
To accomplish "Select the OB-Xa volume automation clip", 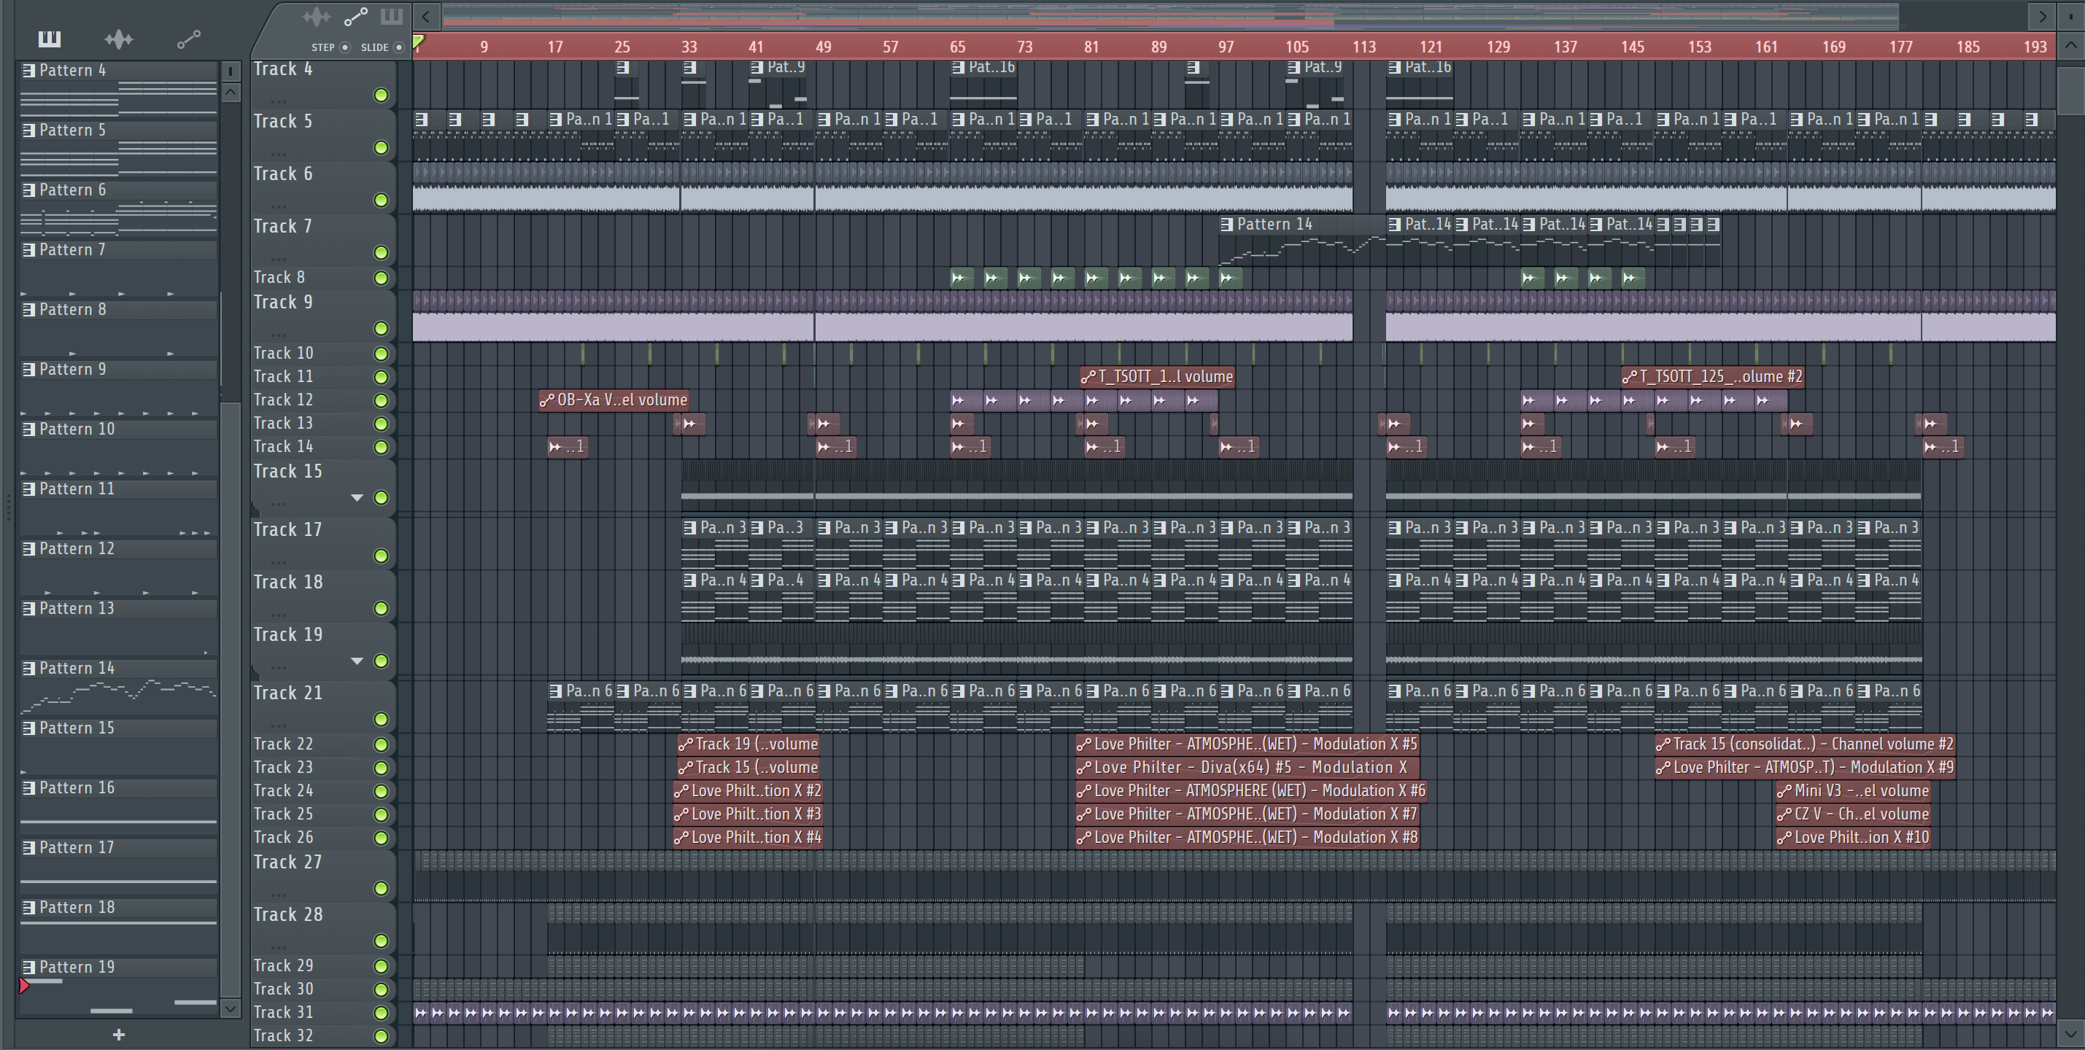I will click(x=614, y=400).
